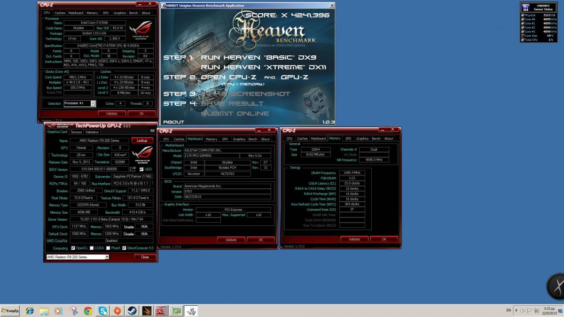Open Steam from the taskbar
Viewport: 564px width, 317px height.
point(132,311)
